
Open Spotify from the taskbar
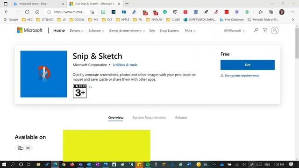[148, 164]
